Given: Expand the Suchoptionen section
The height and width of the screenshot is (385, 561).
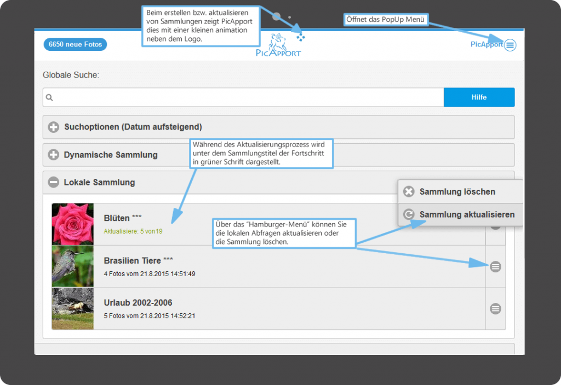Looking at the screenshot, I should pos(54,127).
